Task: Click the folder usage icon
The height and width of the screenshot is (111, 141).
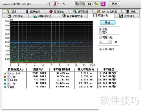Action: tap(98, 12)
